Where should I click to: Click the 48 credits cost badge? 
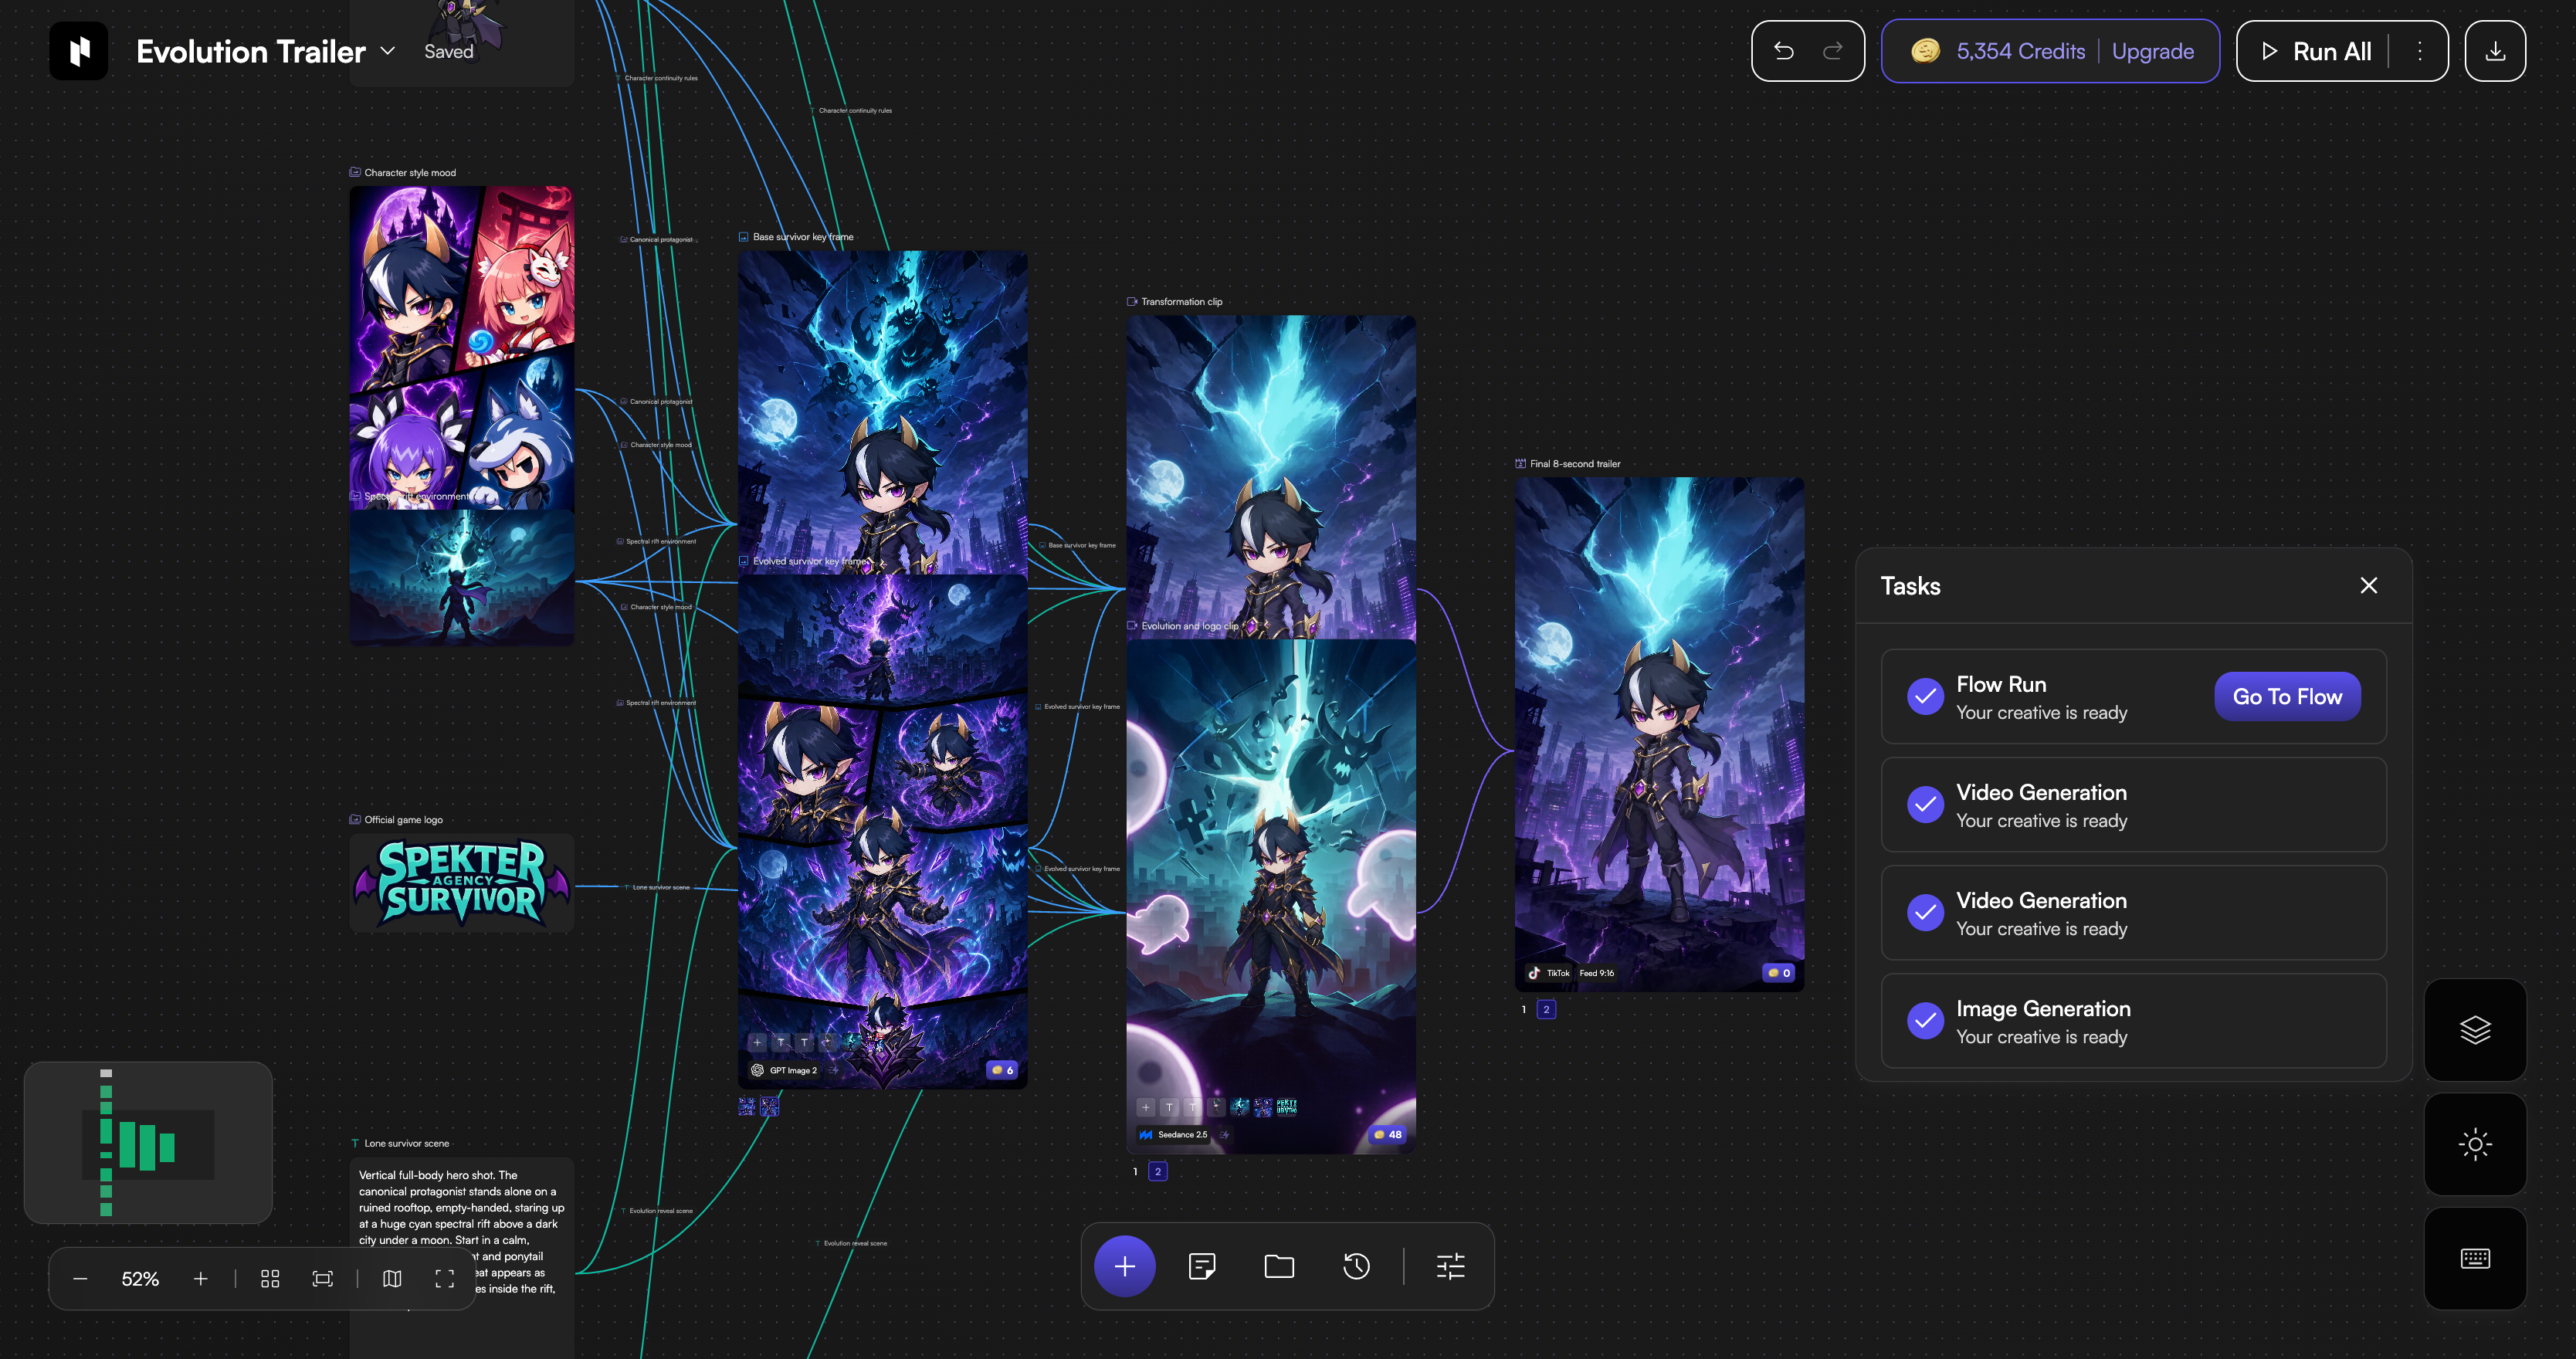click(1387, 1135)
